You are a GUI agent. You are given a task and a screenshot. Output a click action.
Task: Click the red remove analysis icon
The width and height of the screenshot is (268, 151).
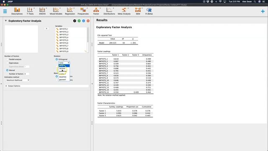tap(88, 21)
